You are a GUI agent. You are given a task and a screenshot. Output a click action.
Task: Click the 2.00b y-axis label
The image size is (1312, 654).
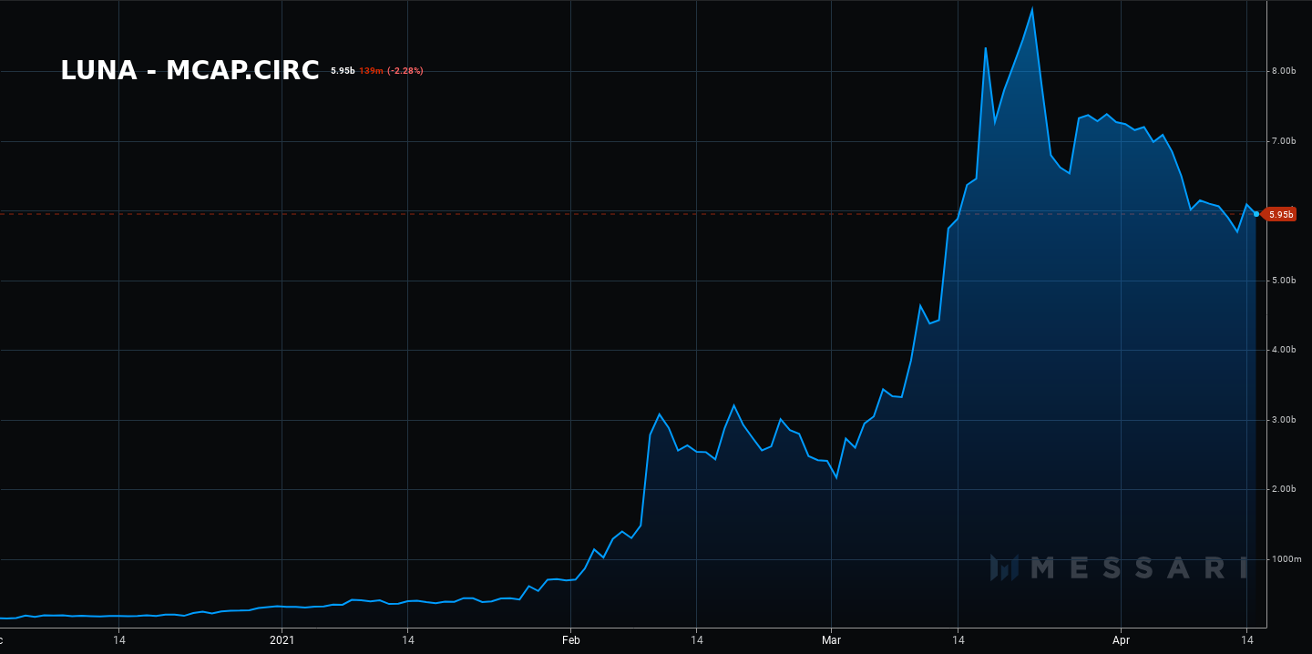click(1283, 490)
